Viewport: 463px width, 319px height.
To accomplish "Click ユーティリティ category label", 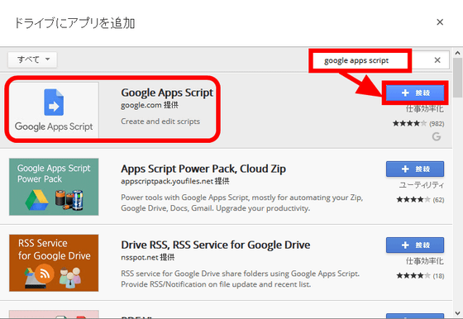I will [x=422, y=185].
